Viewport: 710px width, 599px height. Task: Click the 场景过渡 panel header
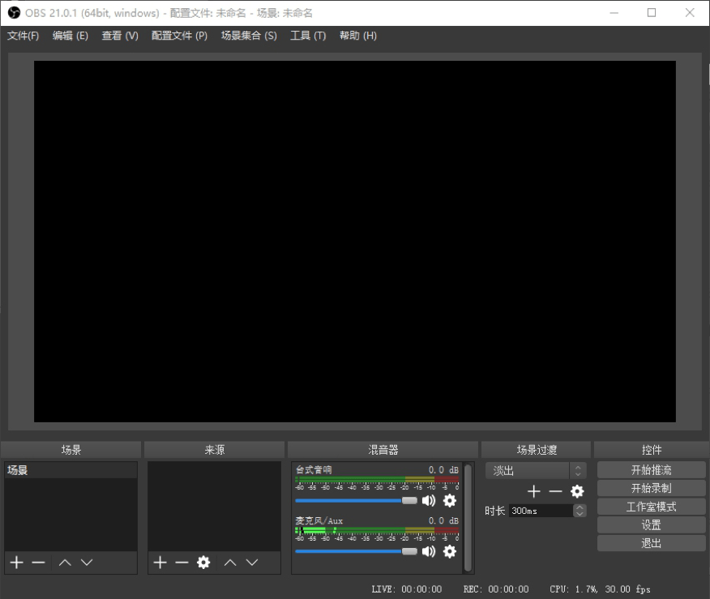537,450
